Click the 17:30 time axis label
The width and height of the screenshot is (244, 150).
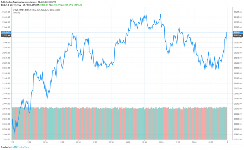(111, 142)
